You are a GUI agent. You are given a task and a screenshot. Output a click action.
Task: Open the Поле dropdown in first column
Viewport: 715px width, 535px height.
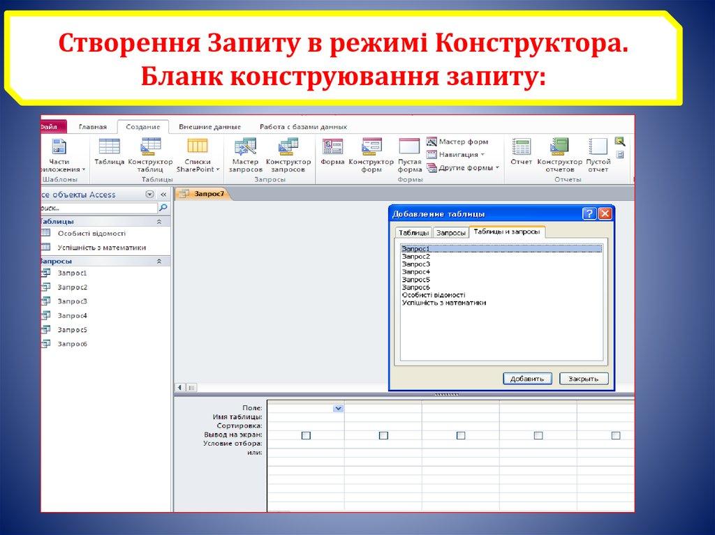click(339, 409)
